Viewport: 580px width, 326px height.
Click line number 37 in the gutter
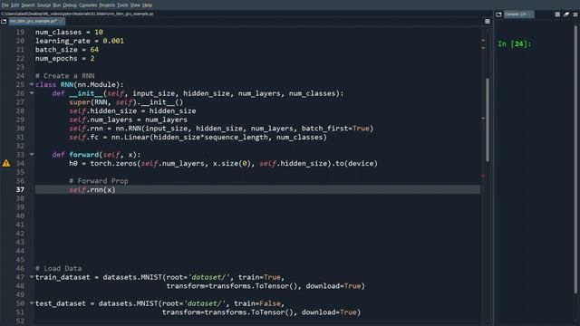20,189
